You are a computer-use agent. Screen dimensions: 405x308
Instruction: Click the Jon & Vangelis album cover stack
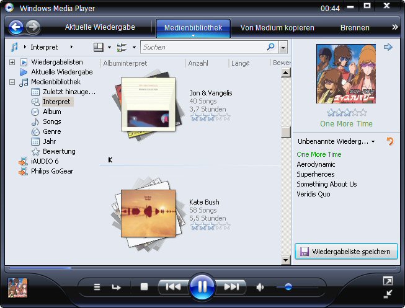click(148, 105)
